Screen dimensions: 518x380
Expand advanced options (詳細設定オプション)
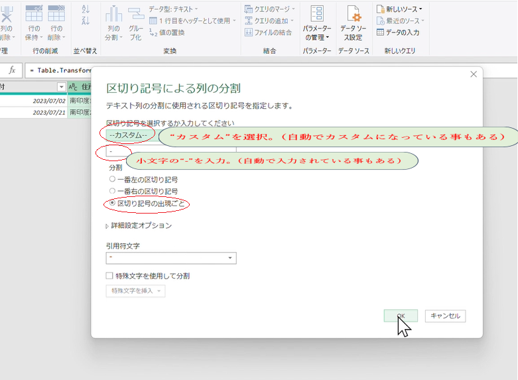139,225
